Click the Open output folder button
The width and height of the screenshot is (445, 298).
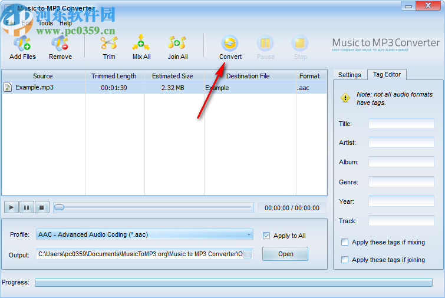click(x=285, y=254)
